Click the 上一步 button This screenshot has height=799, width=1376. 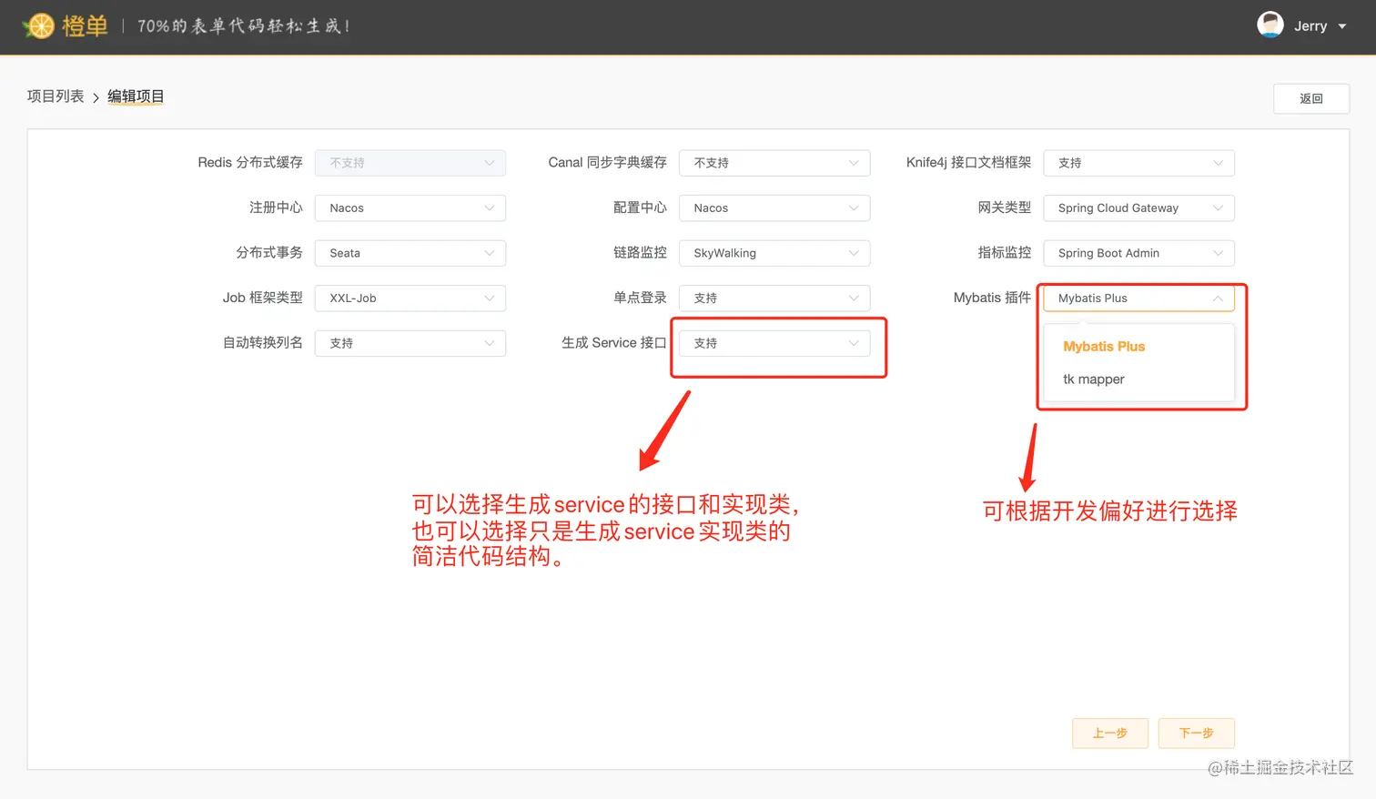pos(1109,733)
